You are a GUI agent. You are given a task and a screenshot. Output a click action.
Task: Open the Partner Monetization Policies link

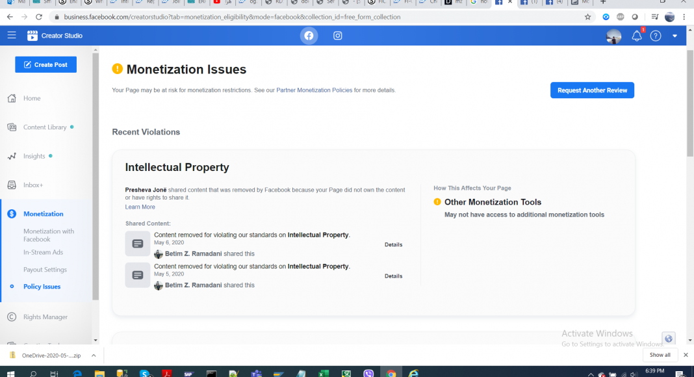point(314,90)
